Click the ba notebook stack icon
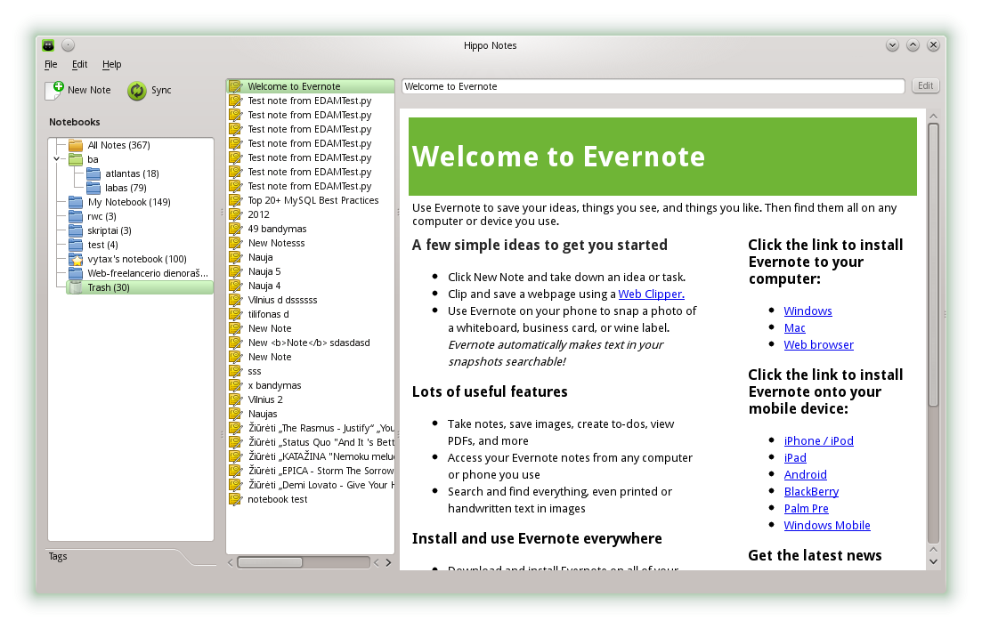982x629 pixels. (x=76, y=159)
